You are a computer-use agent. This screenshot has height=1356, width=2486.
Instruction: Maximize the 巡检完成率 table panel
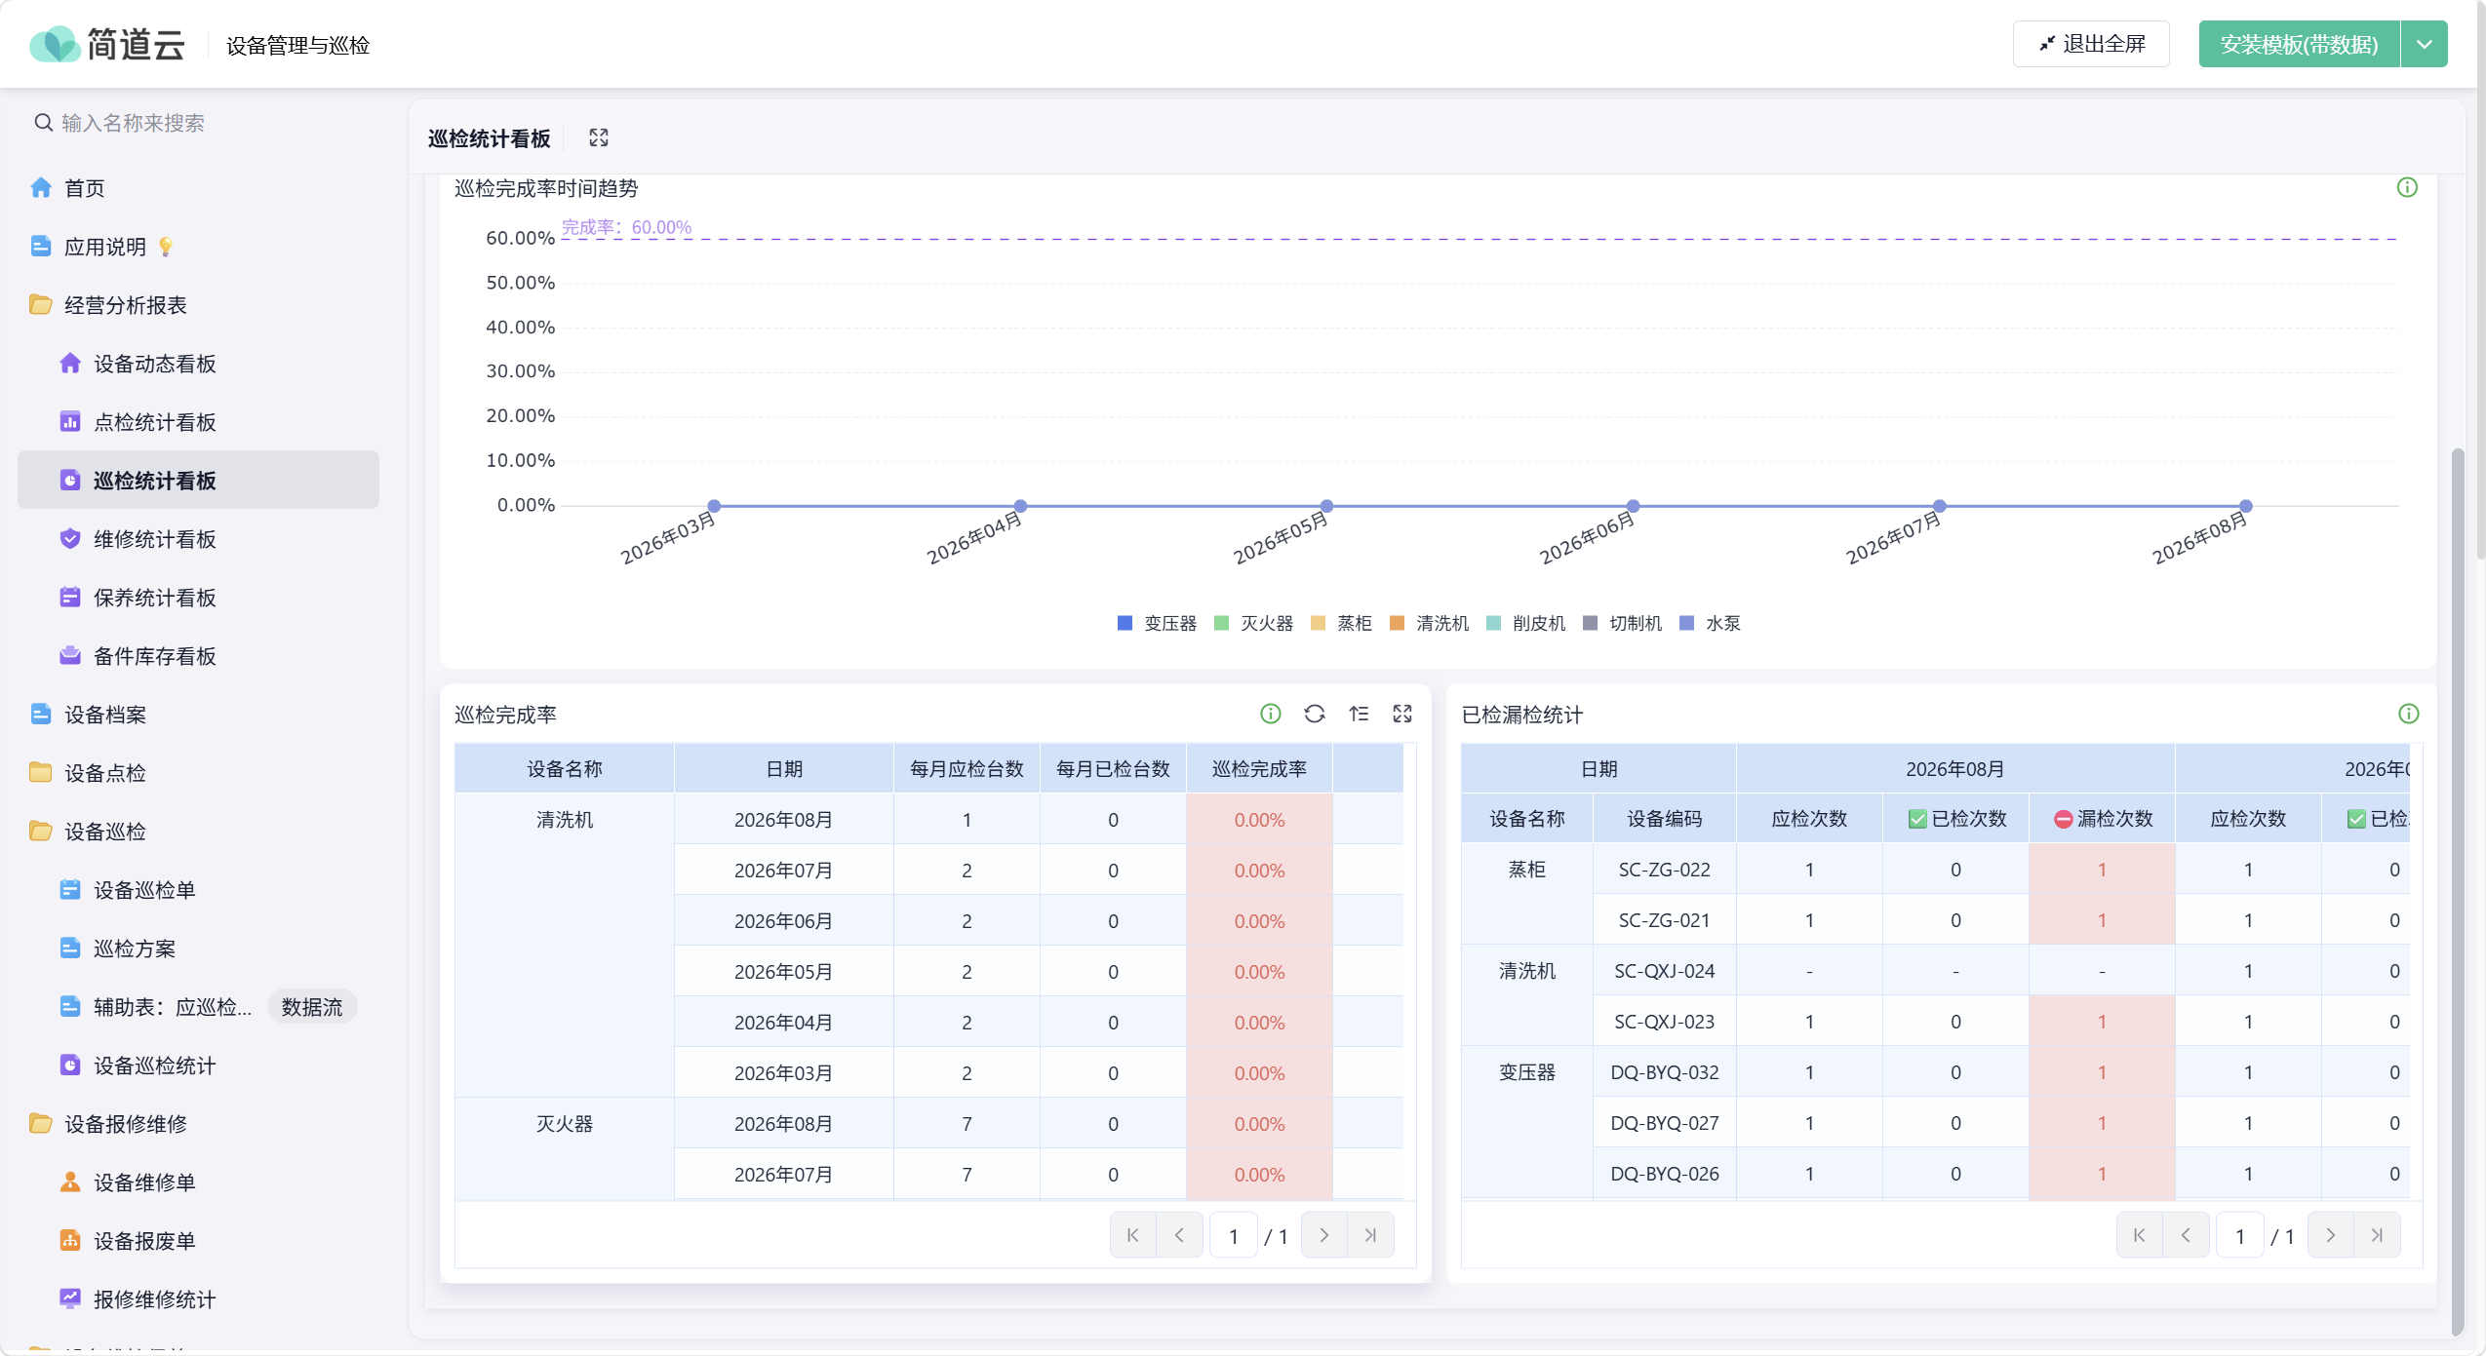point(1402,714)
